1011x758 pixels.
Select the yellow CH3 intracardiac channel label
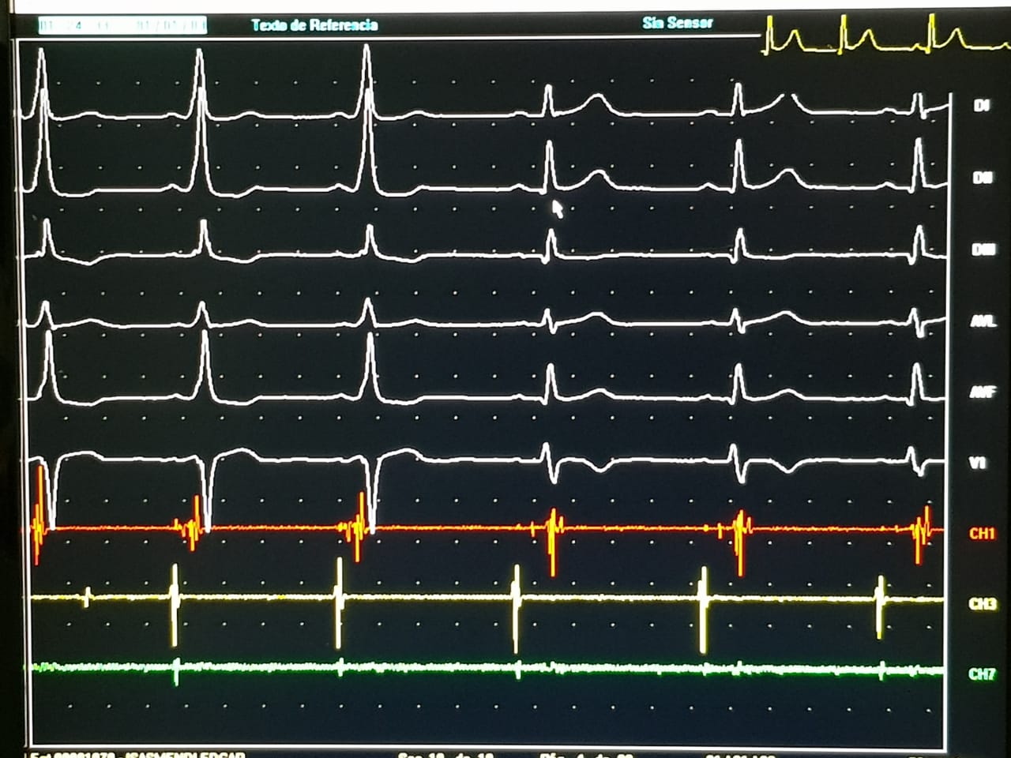click(982, 604)
